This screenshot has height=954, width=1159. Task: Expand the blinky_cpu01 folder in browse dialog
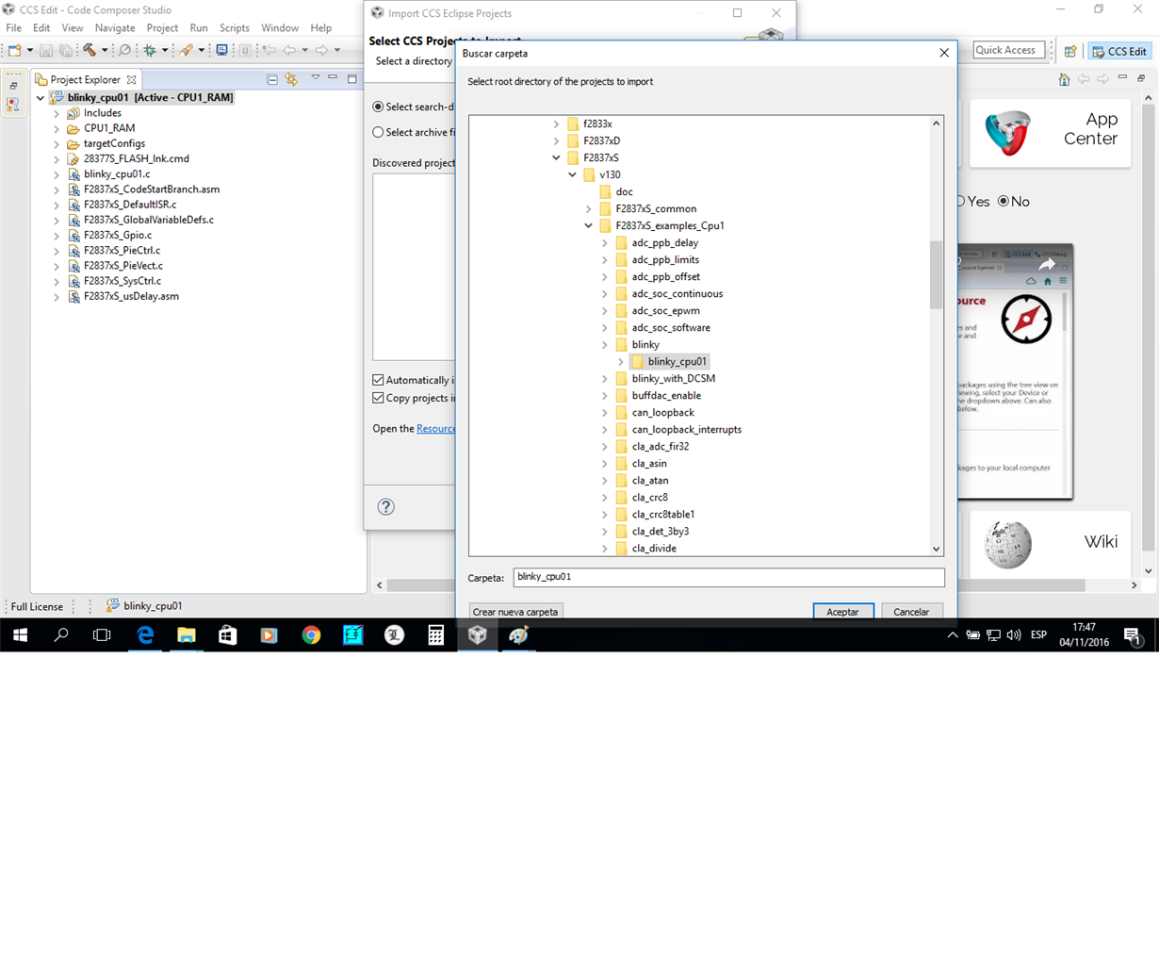[x=621, y=361]
